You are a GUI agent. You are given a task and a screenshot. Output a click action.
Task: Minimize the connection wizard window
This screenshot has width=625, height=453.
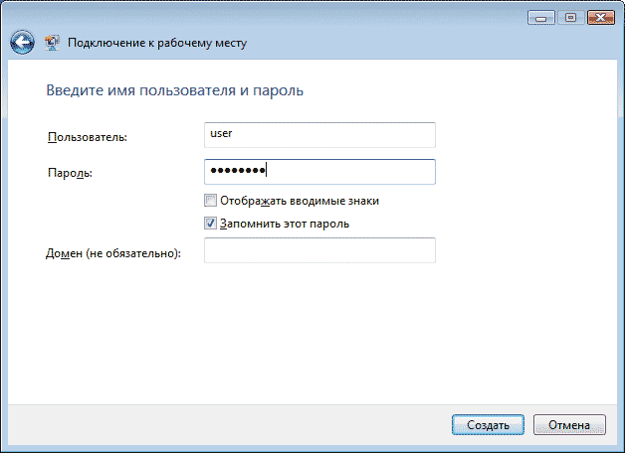click(x=541, y=17)
